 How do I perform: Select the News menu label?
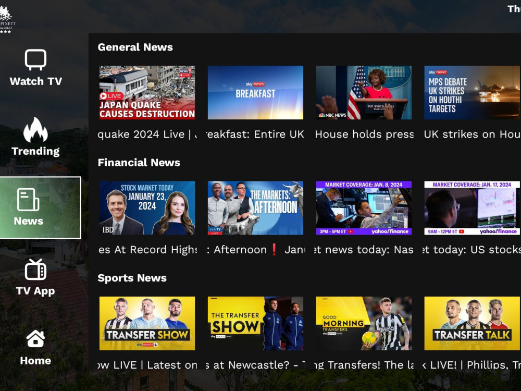[x=29, y=221]
